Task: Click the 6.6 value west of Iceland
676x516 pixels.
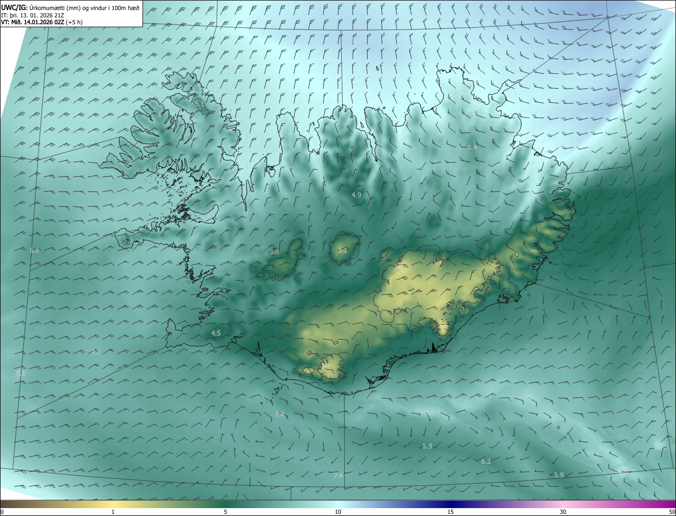Action: 34,250
